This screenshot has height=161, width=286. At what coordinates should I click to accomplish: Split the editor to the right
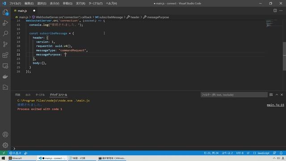click(275, 11)
